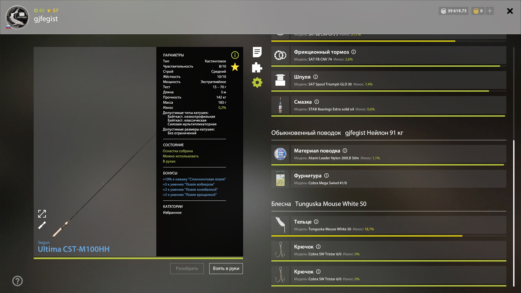Click the spool item thumbnail
The width and height of the screenshot is (521, 293).
280,80
